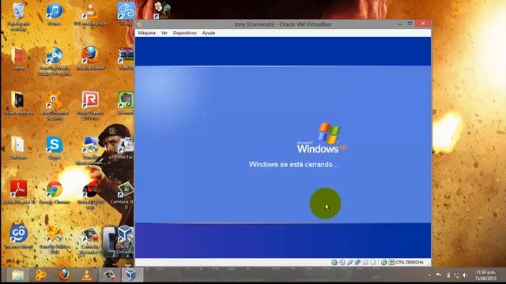Click the shared folders icon in VirtualBox status bar
The width and height of the screenshot is (506, 284).
coord(365,263)
